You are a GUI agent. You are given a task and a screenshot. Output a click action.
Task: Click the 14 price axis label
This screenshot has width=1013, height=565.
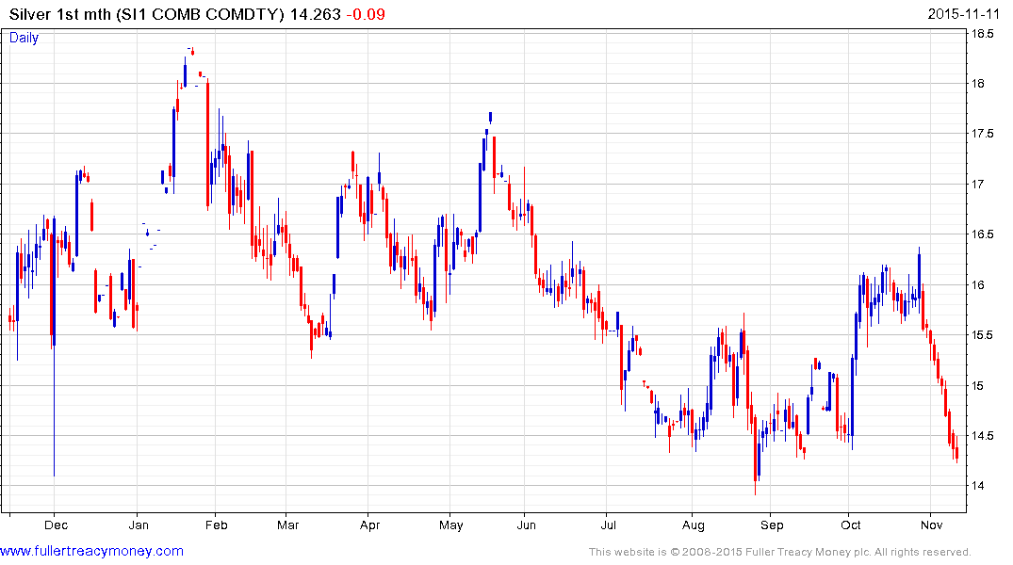tap(978, 486)
